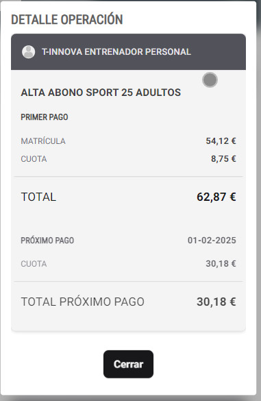Image resolution: width=261 pixels, height=401 pixels.
Task: Click the PRIMER PAGO label
Action: click(x=45, y=117)
